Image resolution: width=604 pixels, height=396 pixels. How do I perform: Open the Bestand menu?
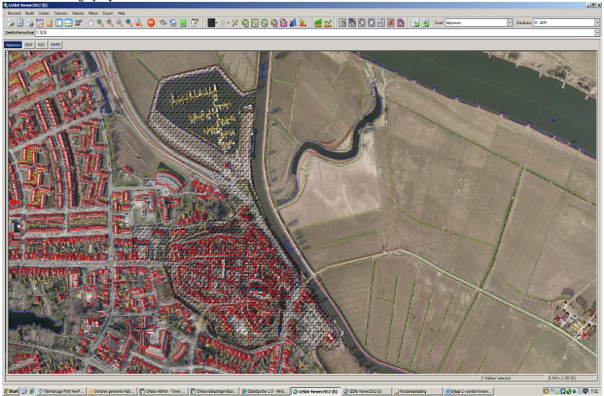[14, 13]
